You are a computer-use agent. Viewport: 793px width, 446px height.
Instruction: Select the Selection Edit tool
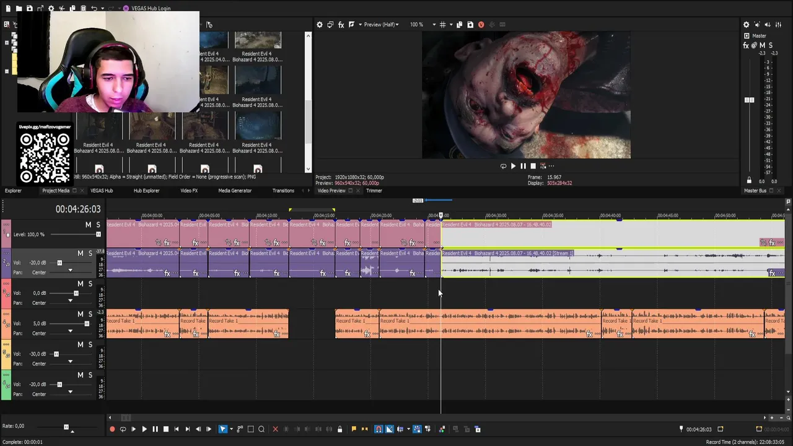point(251,429)
